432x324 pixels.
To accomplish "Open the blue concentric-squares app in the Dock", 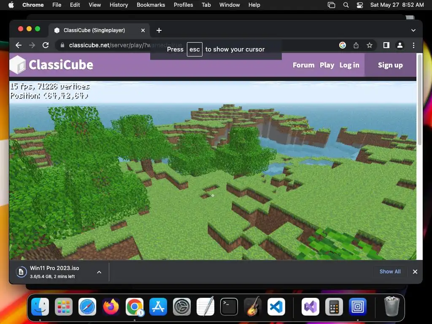I will [x=358, y=307].
